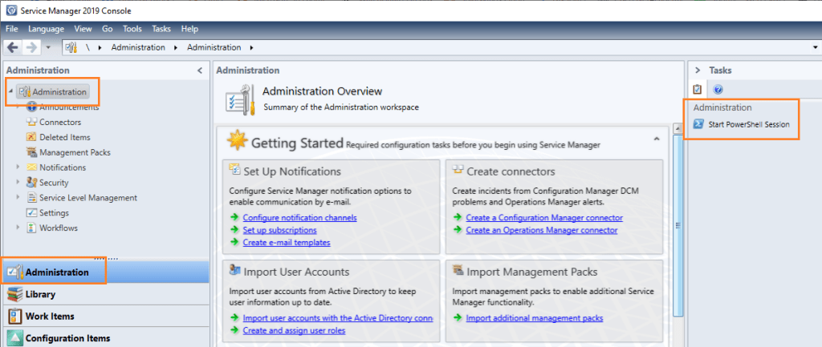Click the Create connectors heading icon
This screenshot has height=347, width=822.
458,169
